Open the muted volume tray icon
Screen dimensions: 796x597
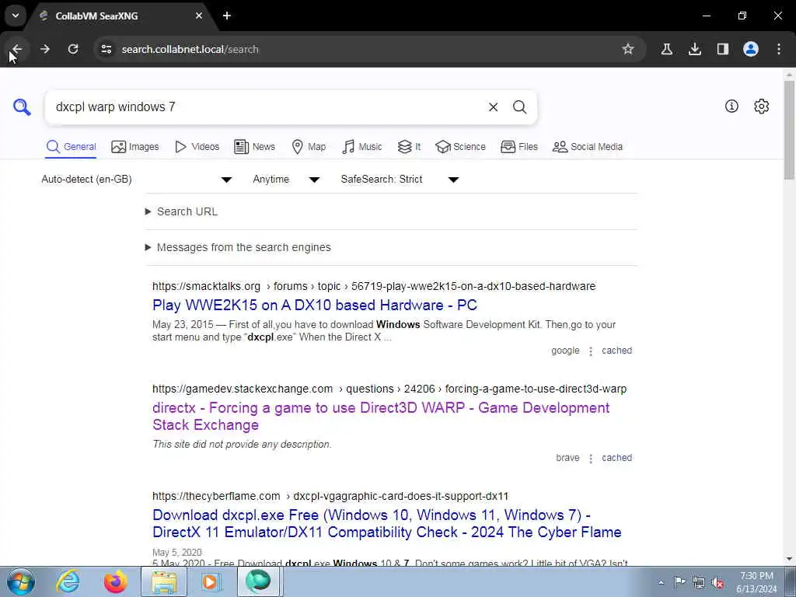[x=717, y=582]
